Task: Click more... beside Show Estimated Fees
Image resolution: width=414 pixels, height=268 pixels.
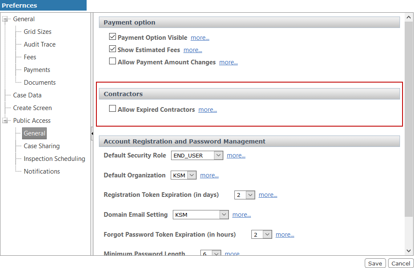Action: tap(193, 50)
